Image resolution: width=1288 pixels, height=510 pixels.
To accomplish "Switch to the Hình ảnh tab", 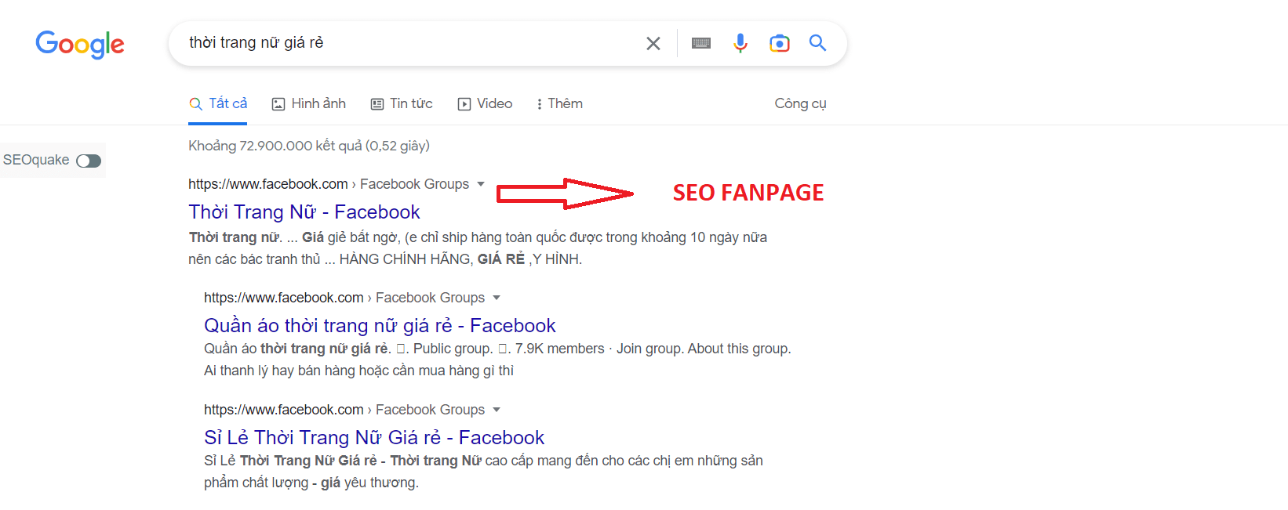I will click(x=308, y=103).
